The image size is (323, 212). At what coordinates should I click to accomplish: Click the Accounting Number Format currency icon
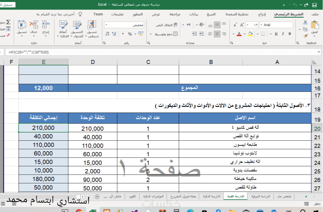click(x=141, y=34)
